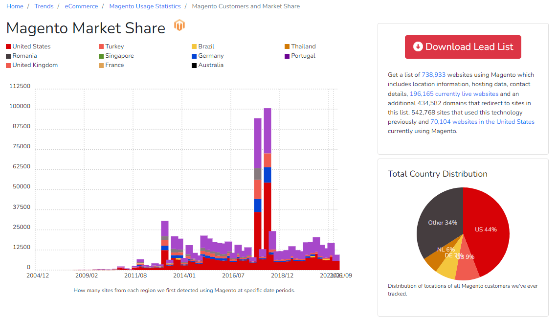The image size is (558, 321).
Task: Click the United States red legend swatch
Action: click(8, 46)
